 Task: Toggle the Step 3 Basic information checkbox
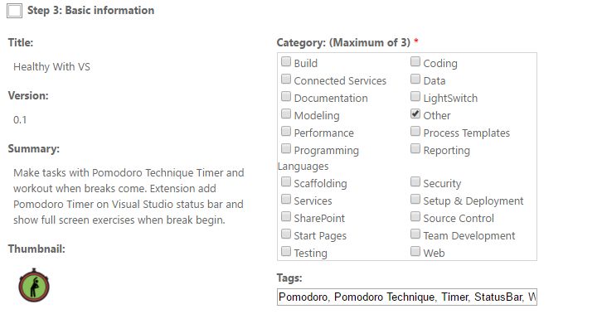15,11
